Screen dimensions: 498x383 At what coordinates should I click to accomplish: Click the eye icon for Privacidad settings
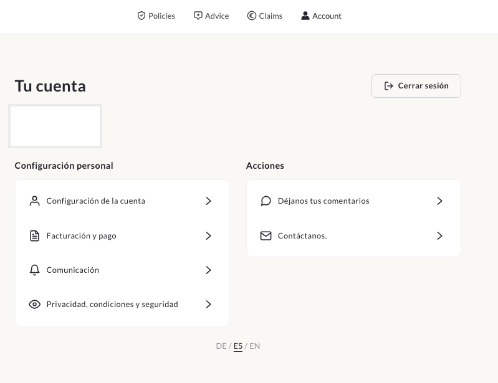coord(35,305)
